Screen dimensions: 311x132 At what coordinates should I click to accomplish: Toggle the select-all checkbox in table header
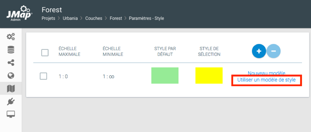coord(45,52)
